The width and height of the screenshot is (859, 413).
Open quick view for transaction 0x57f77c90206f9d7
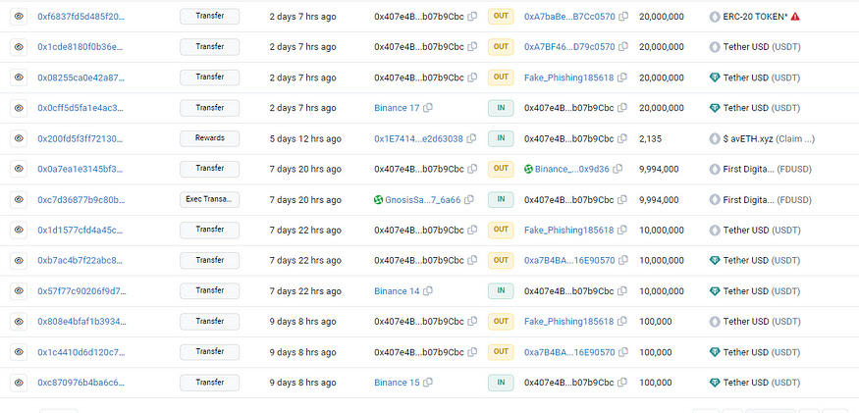coord(19,290)
